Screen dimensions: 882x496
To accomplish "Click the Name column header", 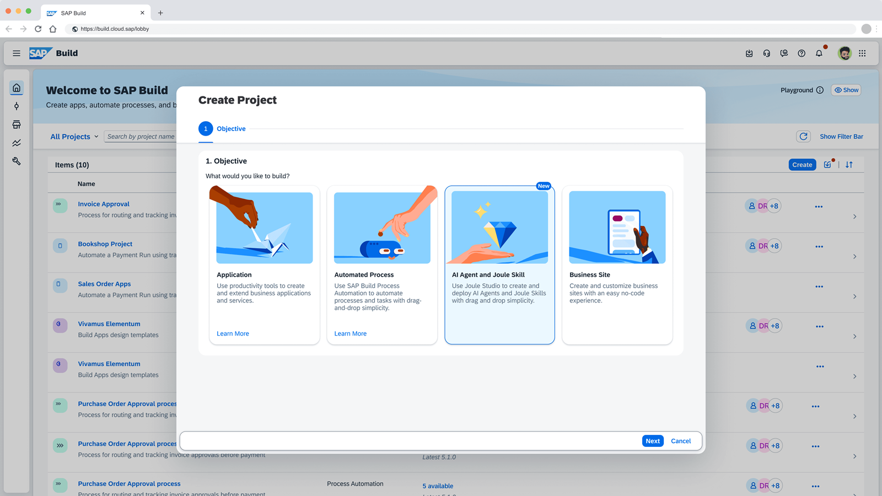I will tap(87, 184).
